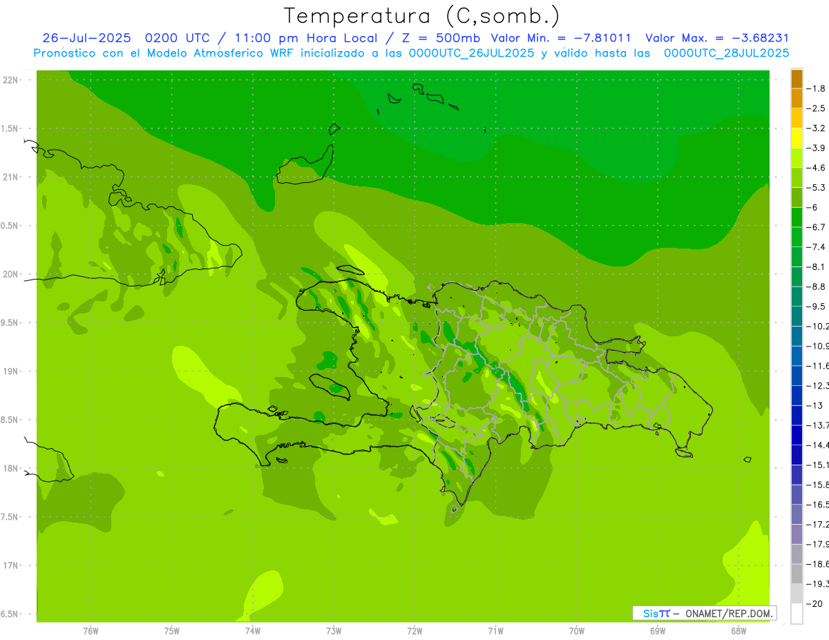Click the '20N' latitude label
829x640 pixels.
point(10,274)
